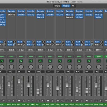Image resolution: width=107 pixels, height=107 pixels.
Task: Switch mixer view to Single
Action: pos(57,6)
